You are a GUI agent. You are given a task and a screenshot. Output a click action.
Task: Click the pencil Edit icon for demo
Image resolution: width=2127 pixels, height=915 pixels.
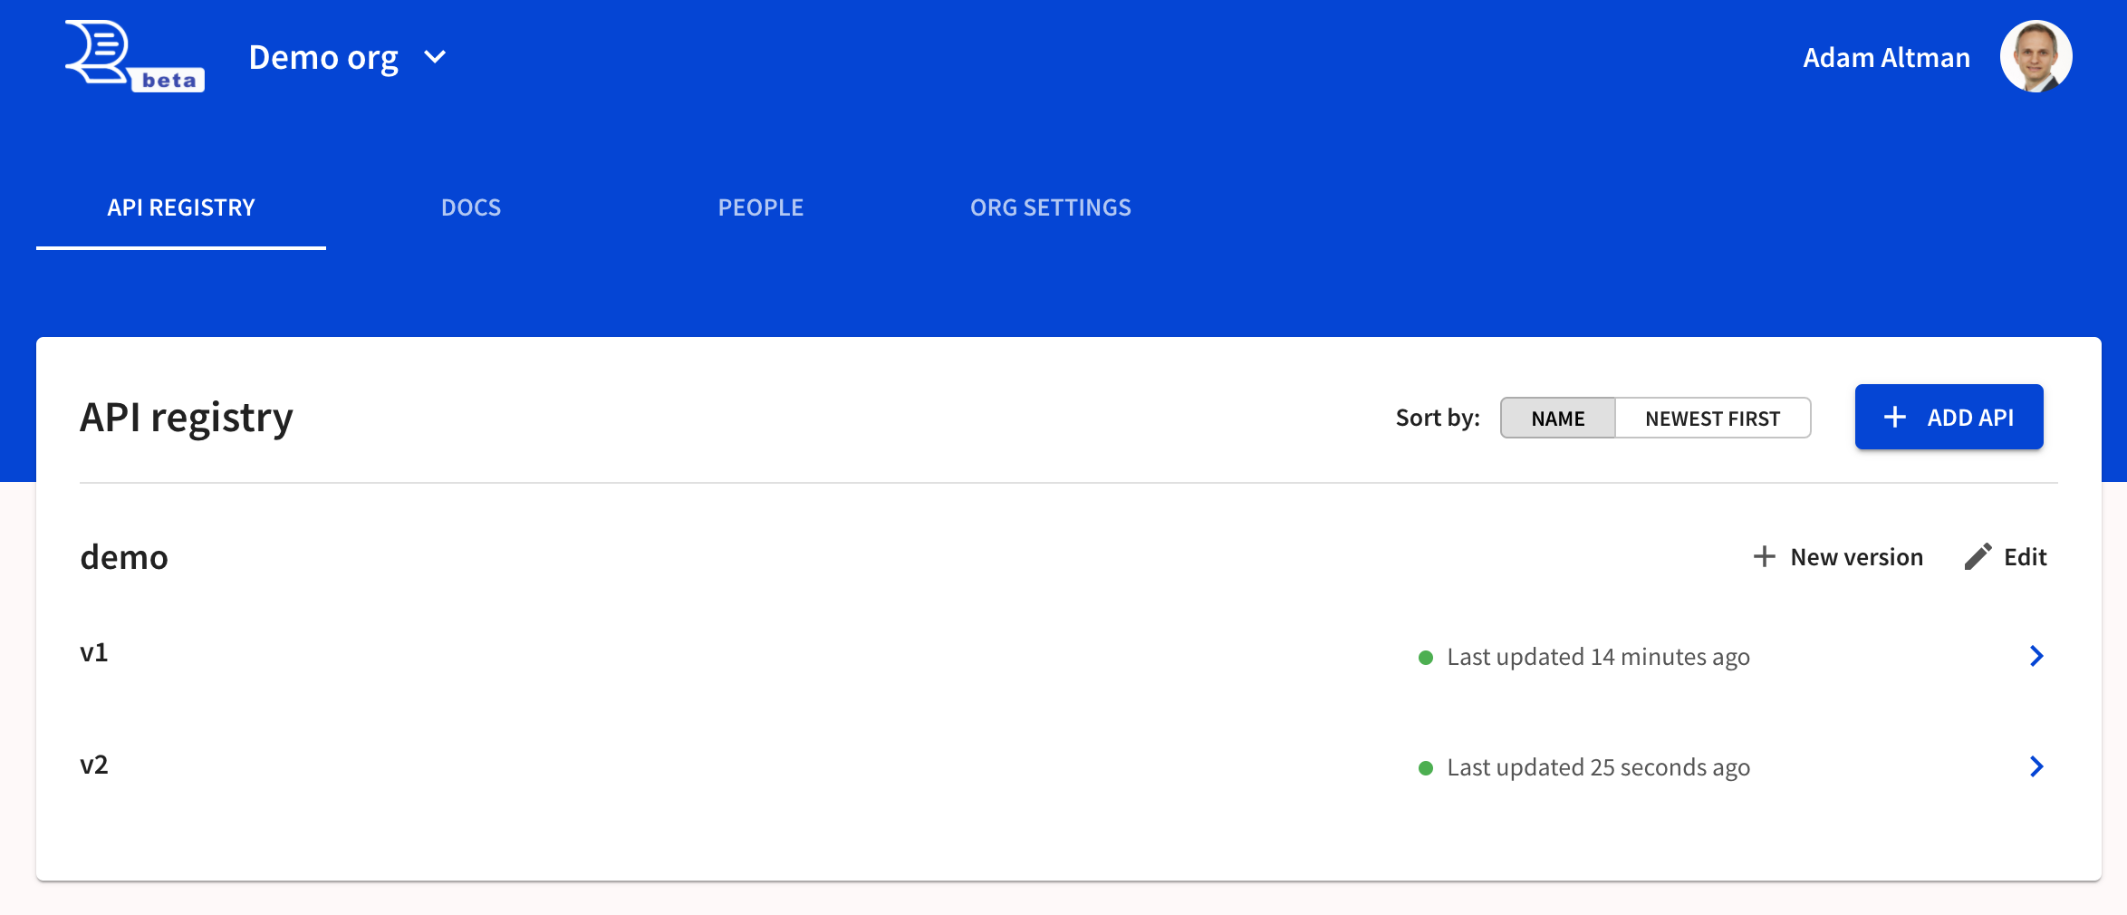[x=1978, y=556]
